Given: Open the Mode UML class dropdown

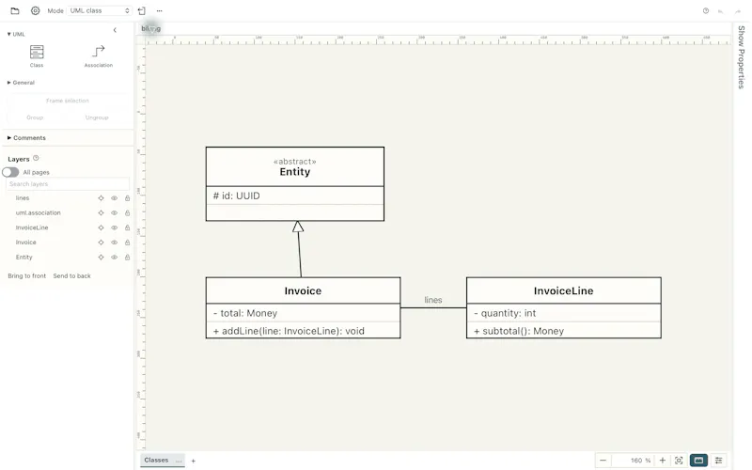Looking at the screenshot, I should 100,10.
